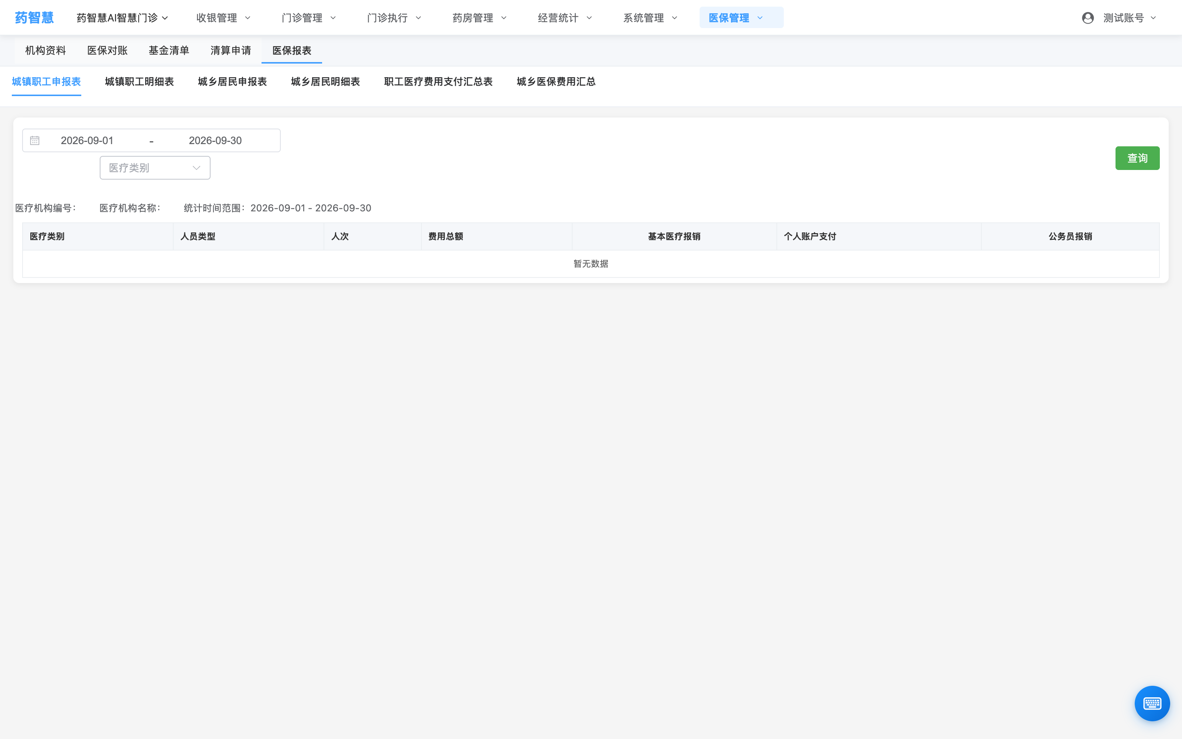
Task: Click the 药智慧 logo
Action: pos(34,18)
